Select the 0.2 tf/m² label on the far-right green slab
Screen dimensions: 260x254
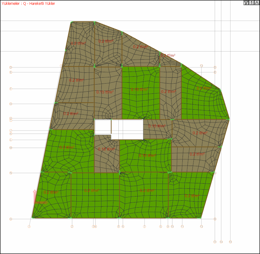(204, 88)
